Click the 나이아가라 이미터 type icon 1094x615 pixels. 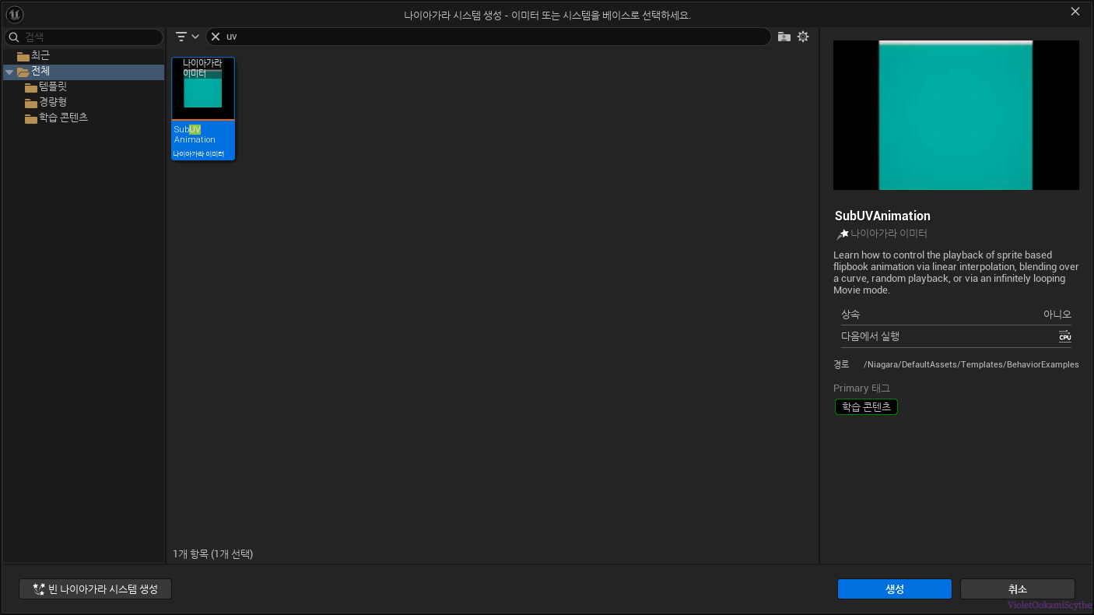843,234
